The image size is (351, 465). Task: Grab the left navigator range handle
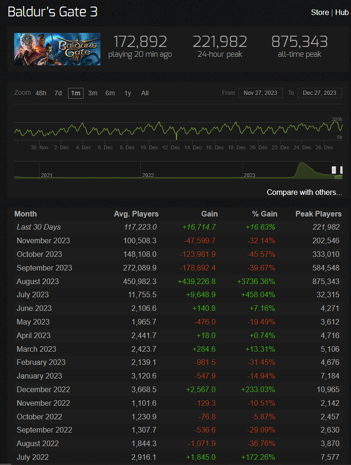tap(334, 170)
